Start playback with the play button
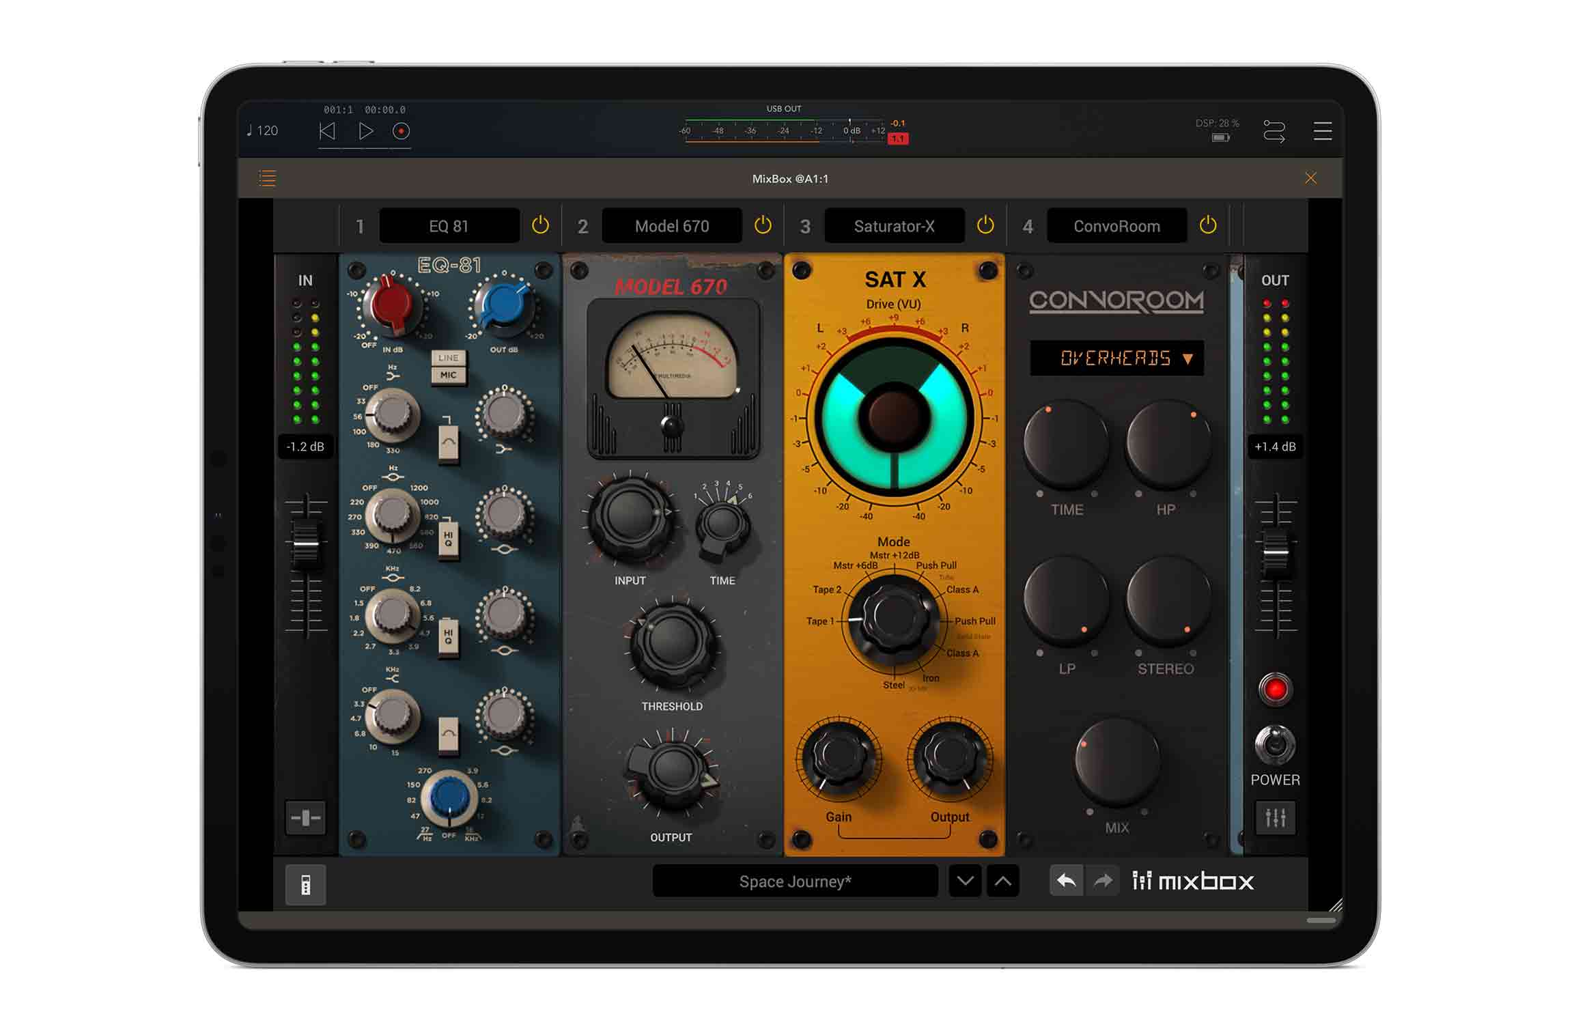The width and height of the screenshot is (1589, 1031). click(x=366, y=130)
